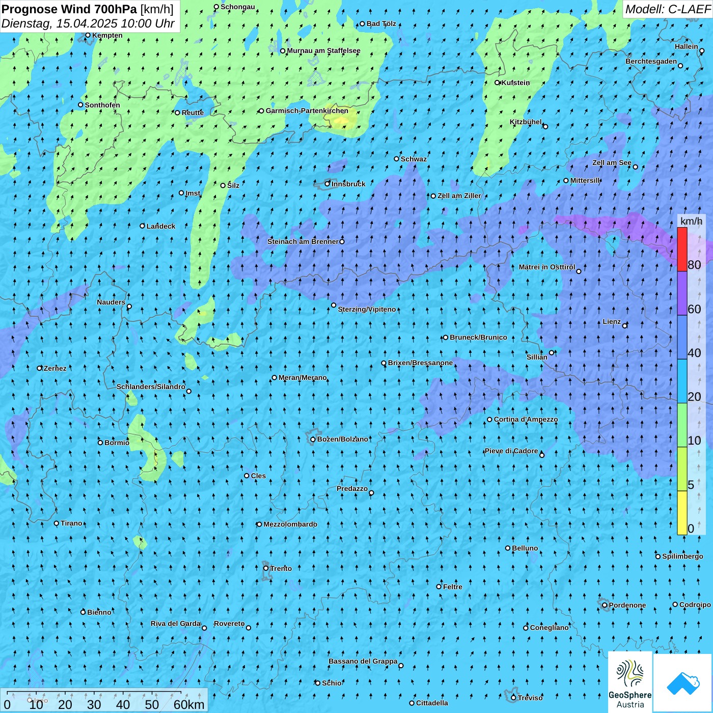Viewport: 713px width, 713px height.
Task: Click the Mezzolombardo town label
Action: click(x=290, y=524)
